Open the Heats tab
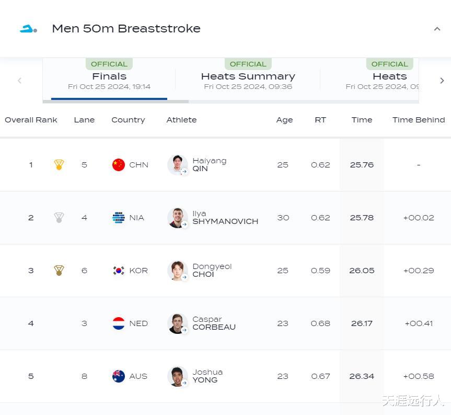The width and height of the screenshot is (451, 415). (x=389, y=77)
